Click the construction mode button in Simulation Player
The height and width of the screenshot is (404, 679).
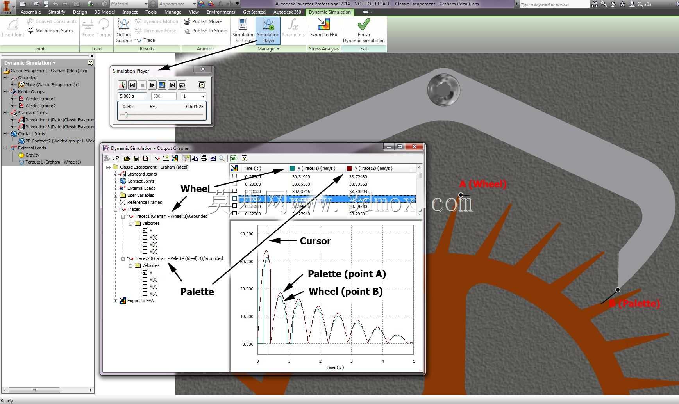pos(122,85)
